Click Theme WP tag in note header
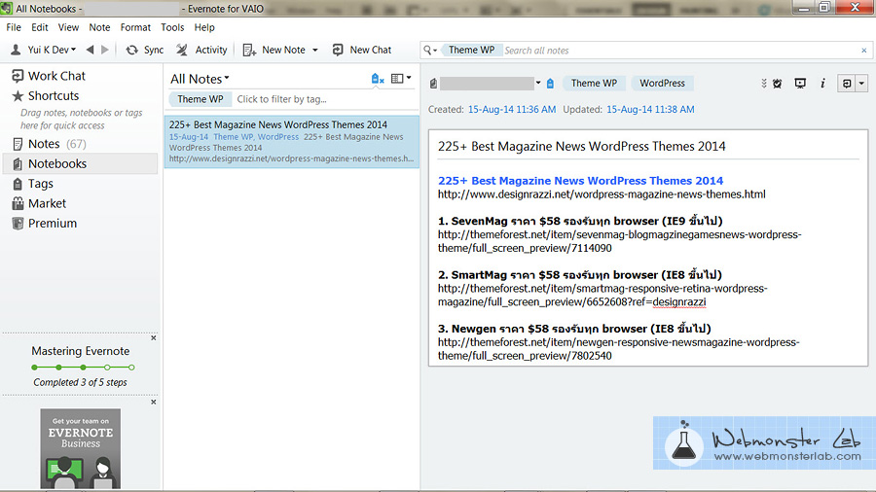 click(594, 83)
